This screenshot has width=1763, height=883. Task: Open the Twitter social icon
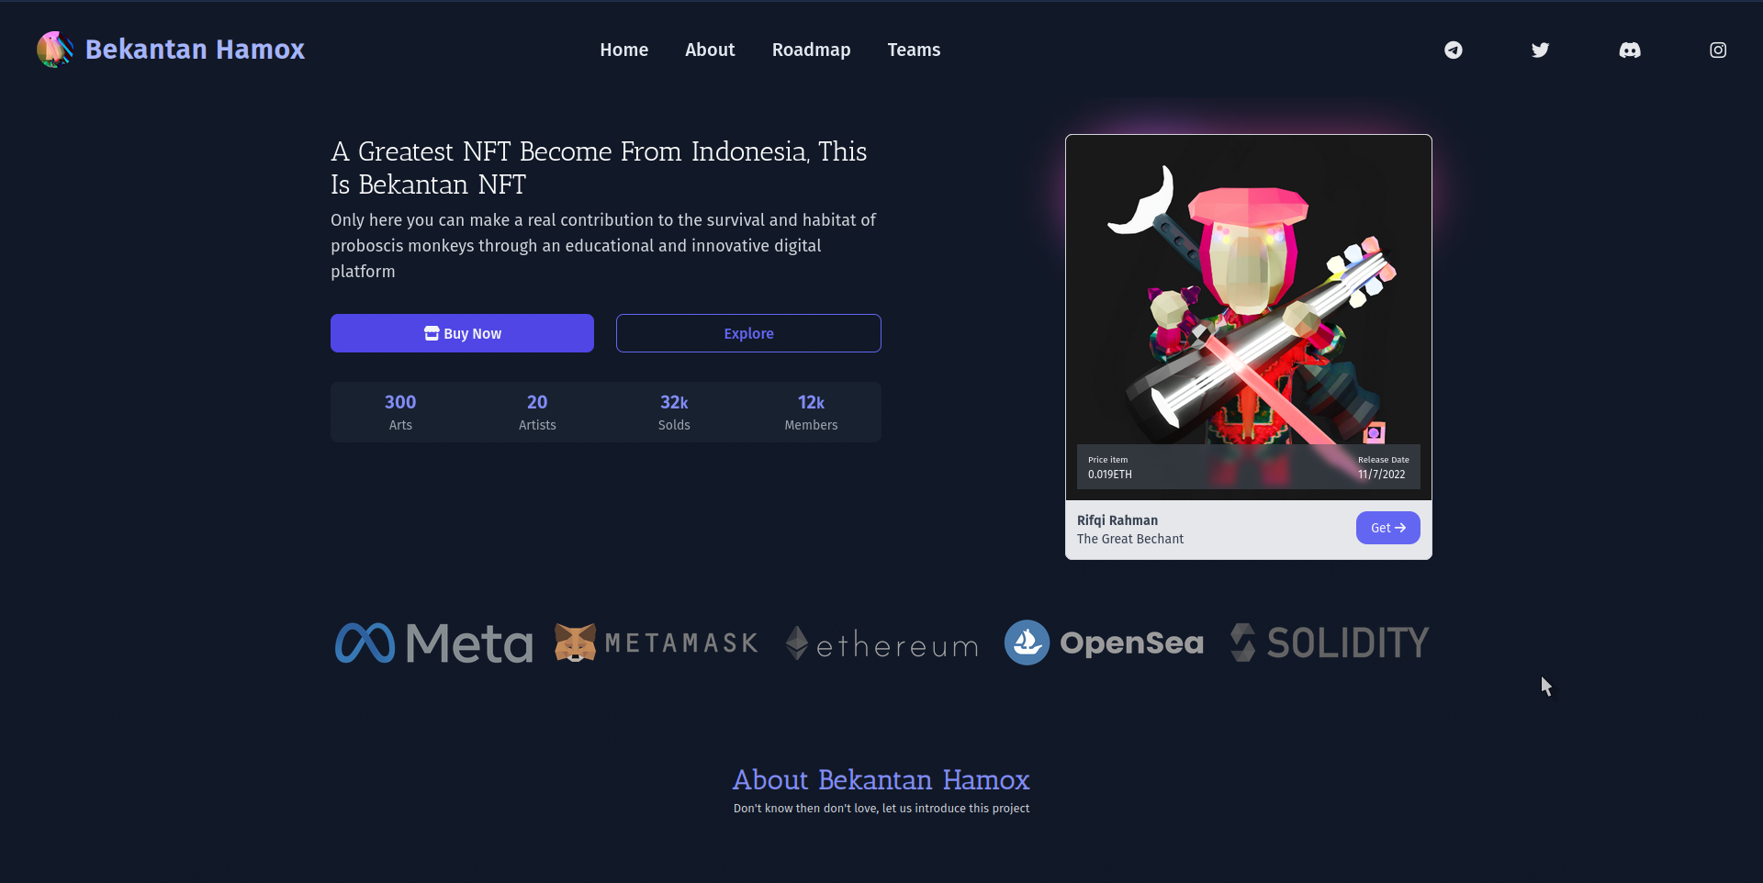1541,50
